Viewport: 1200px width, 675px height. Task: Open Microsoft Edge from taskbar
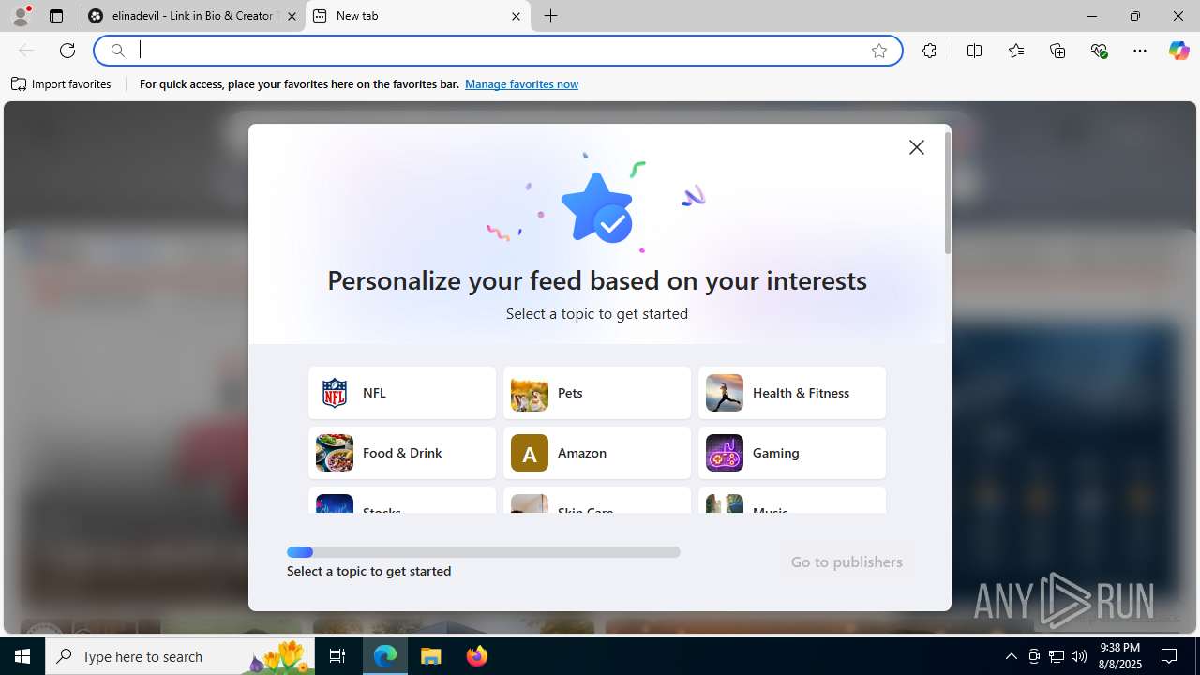(386, 656)
